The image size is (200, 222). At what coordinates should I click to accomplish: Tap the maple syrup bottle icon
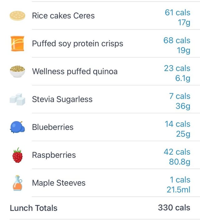17,183
